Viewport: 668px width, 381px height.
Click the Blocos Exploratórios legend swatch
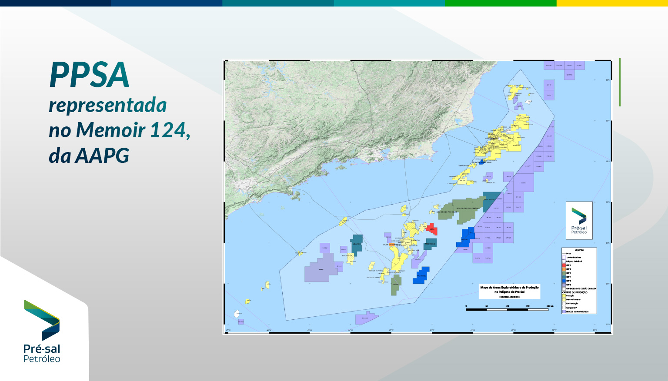pyautogui.click(x=564, y=311)
